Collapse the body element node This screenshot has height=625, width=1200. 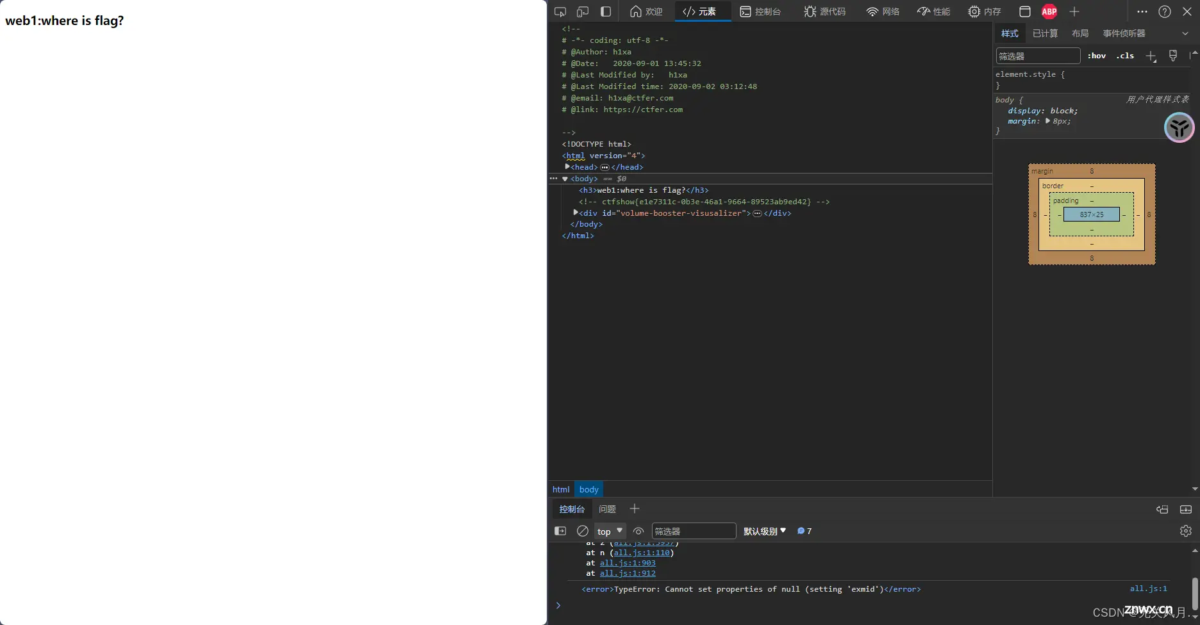[565, 179]
